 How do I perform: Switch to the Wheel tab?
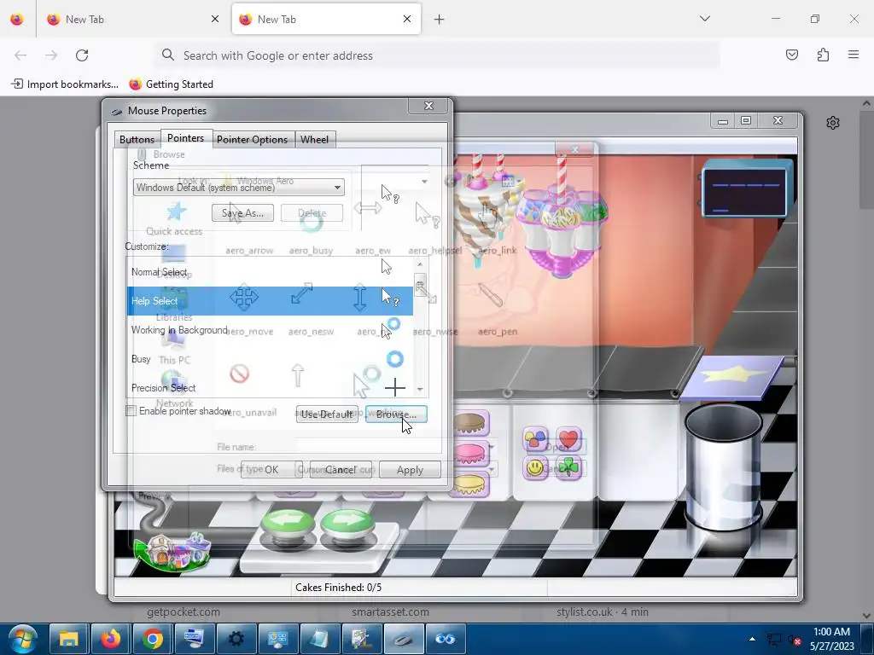pyautogui.click(x=314, y=139)
